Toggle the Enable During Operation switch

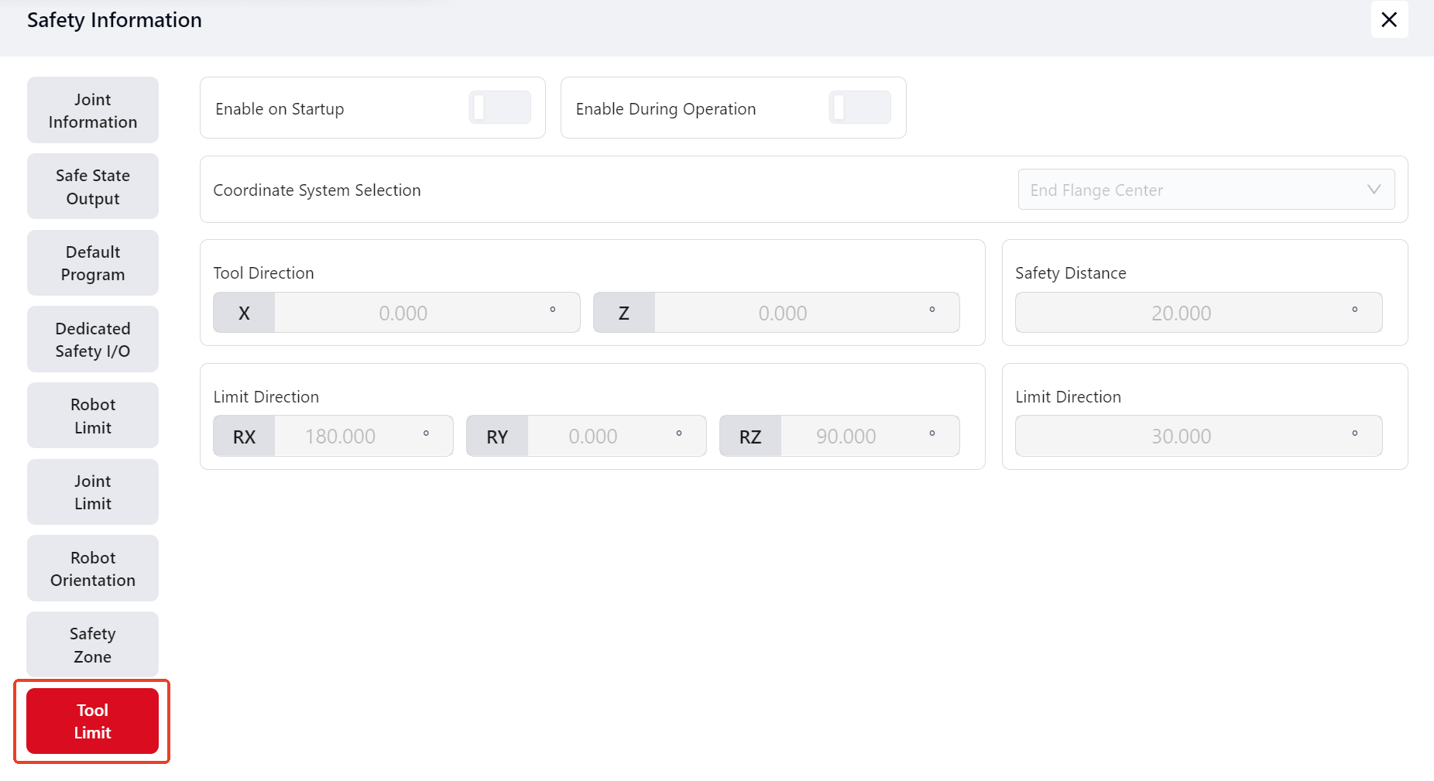click(x=859, y=108)
